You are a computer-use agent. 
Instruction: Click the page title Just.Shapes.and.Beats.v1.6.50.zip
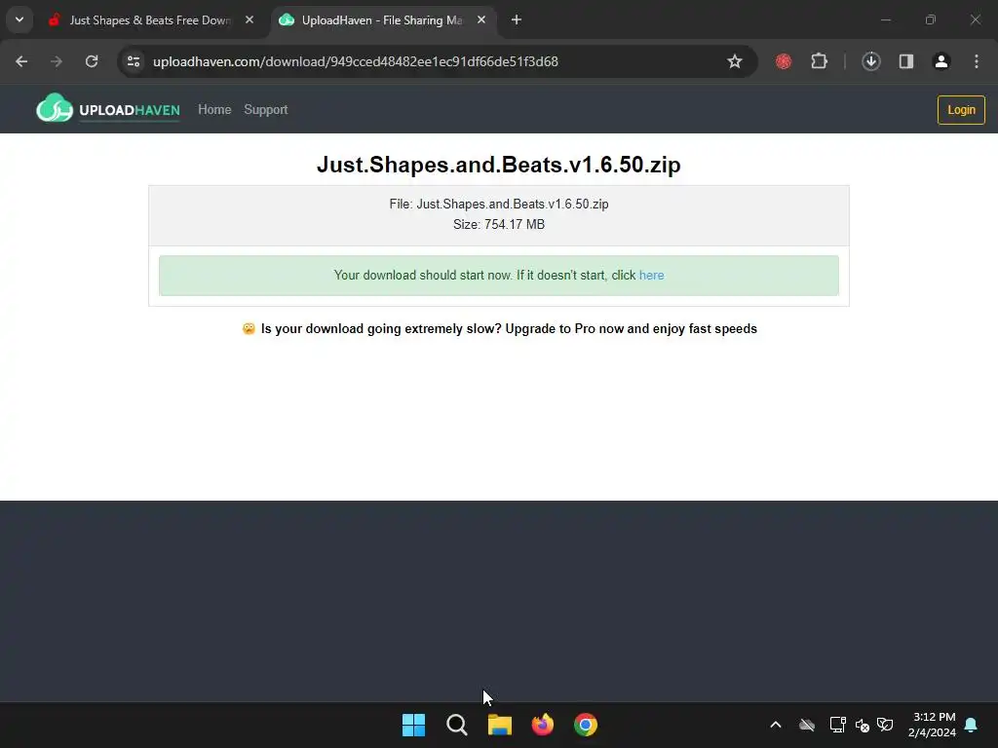click(x=499, y=165)
